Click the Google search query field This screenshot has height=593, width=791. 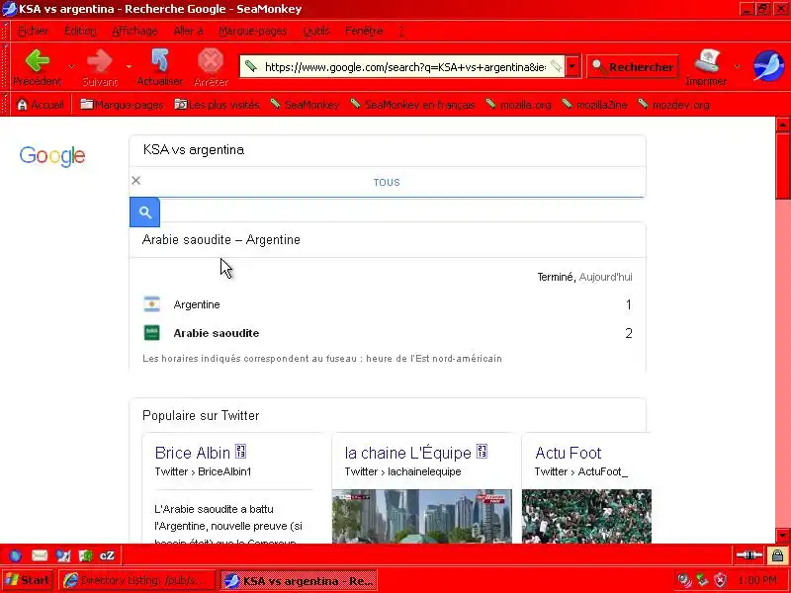pos(388,150)
